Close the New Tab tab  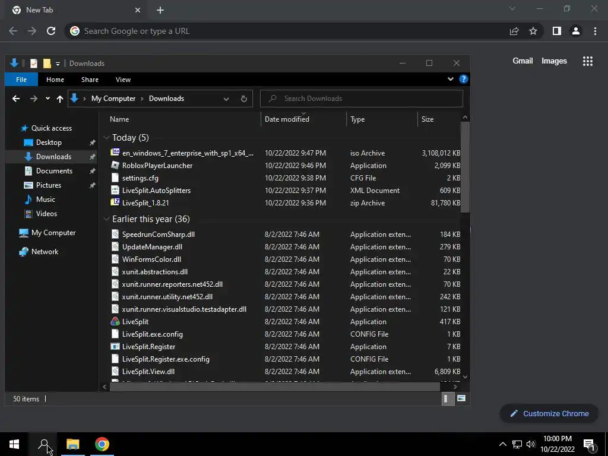(138, 10)
